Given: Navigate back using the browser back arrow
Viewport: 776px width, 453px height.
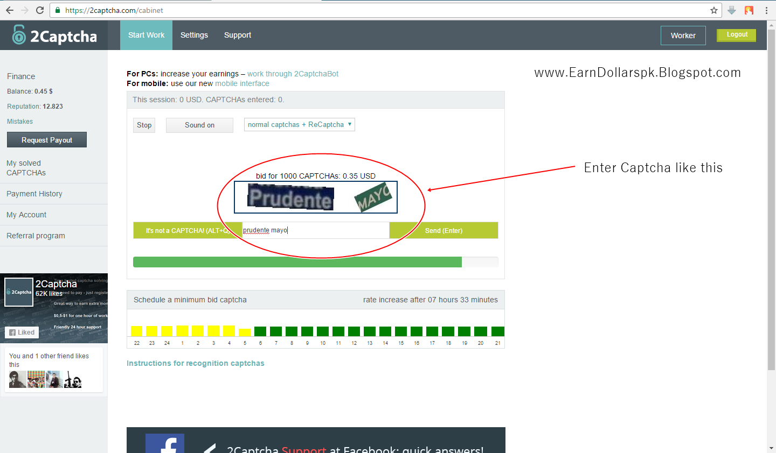Looking at the screenshot, I should [x=9, y=10].
